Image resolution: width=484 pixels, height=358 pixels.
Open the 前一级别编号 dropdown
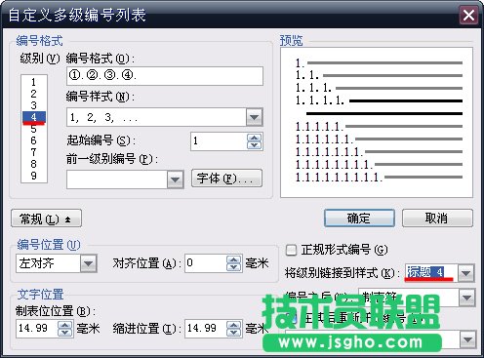pyautogui.click(x=176, y=179)
